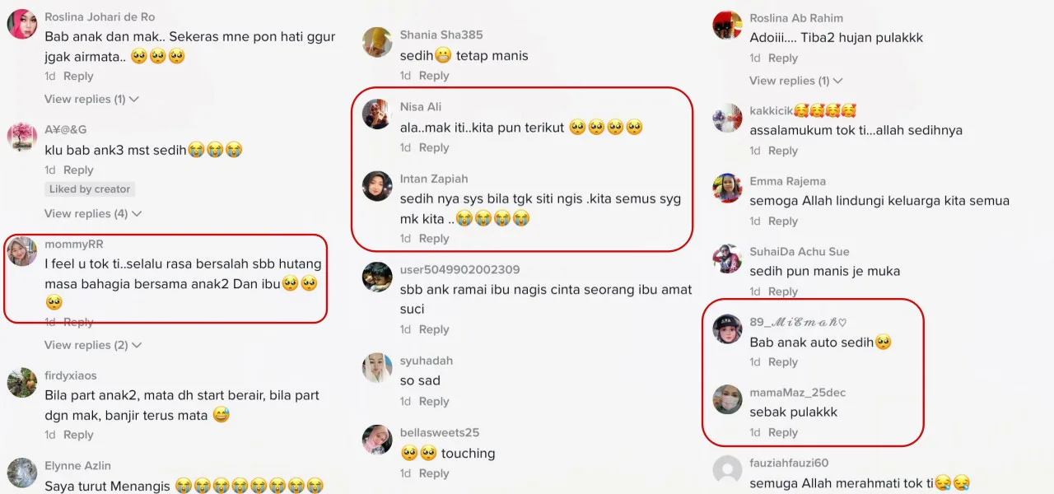
Task: Expand View replies (2) under mommyRR comment
Action: [x=92, y=345]
